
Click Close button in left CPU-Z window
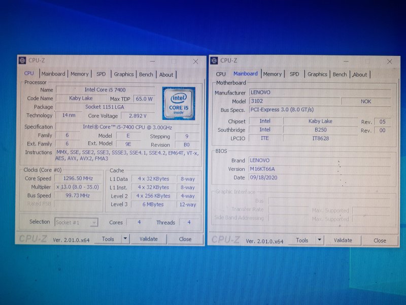(185, 239)
